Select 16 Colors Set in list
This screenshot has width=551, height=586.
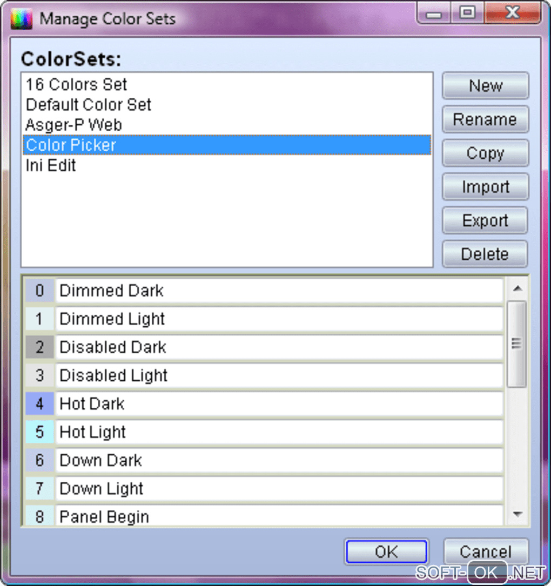click(76, 85)
